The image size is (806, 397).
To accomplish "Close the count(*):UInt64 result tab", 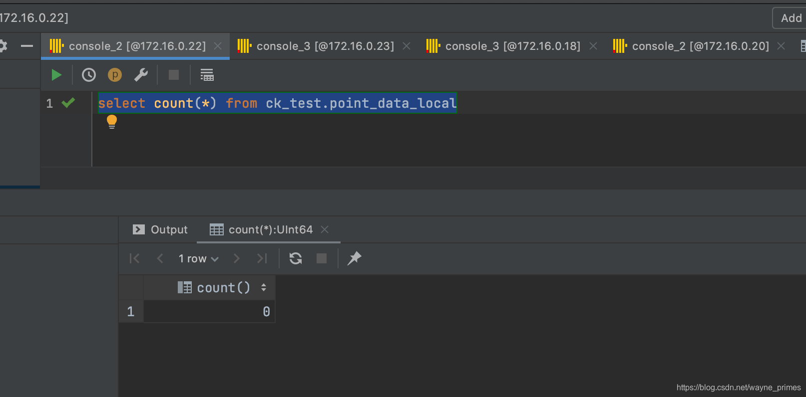I will 325,229.
